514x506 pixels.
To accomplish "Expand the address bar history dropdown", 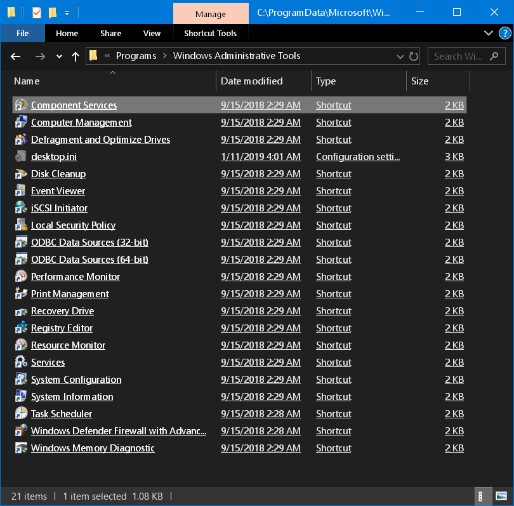I will [x=400, y=57].
